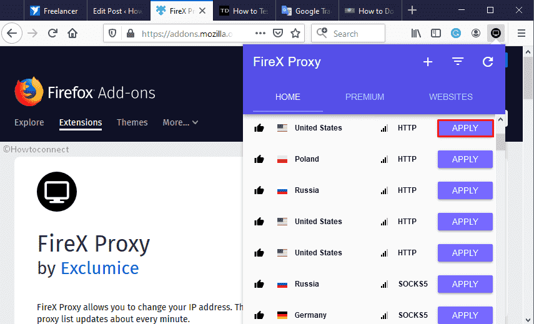Click the blue Grammarly extension icon
Screen dimensions: 534x324
[x=456, y=33]
